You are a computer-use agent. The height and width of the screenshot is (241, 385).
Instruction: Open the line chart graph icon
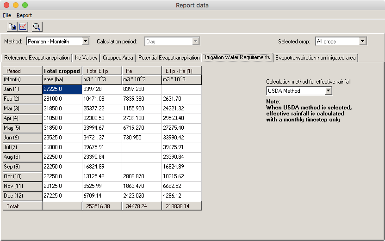[23, 26]
